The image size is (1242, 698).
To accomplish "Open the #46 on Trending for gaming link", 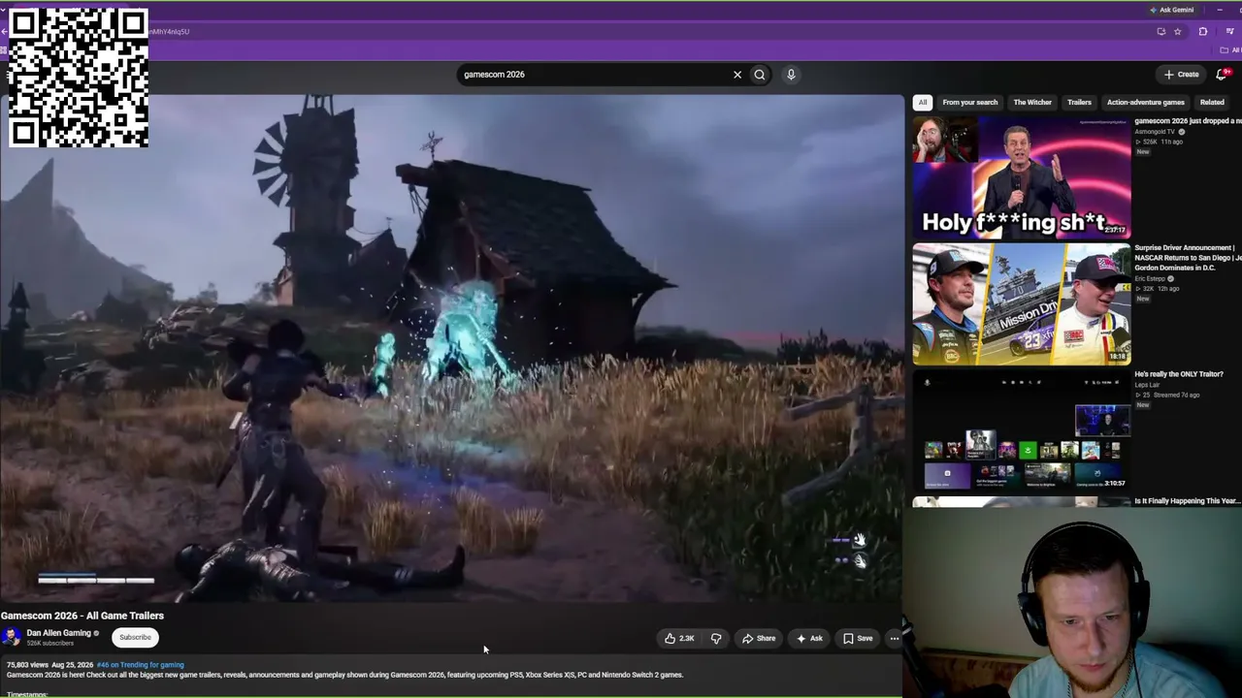I will pos(141,665).
